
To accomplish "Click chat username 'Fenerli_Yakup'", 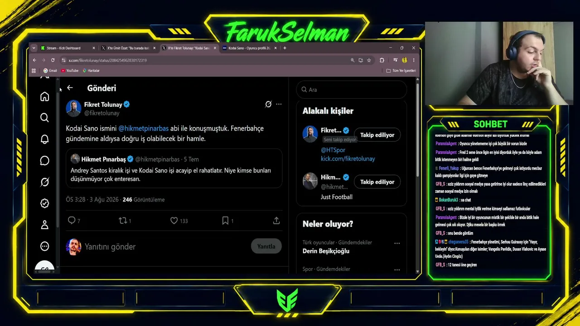I will 448,168.
